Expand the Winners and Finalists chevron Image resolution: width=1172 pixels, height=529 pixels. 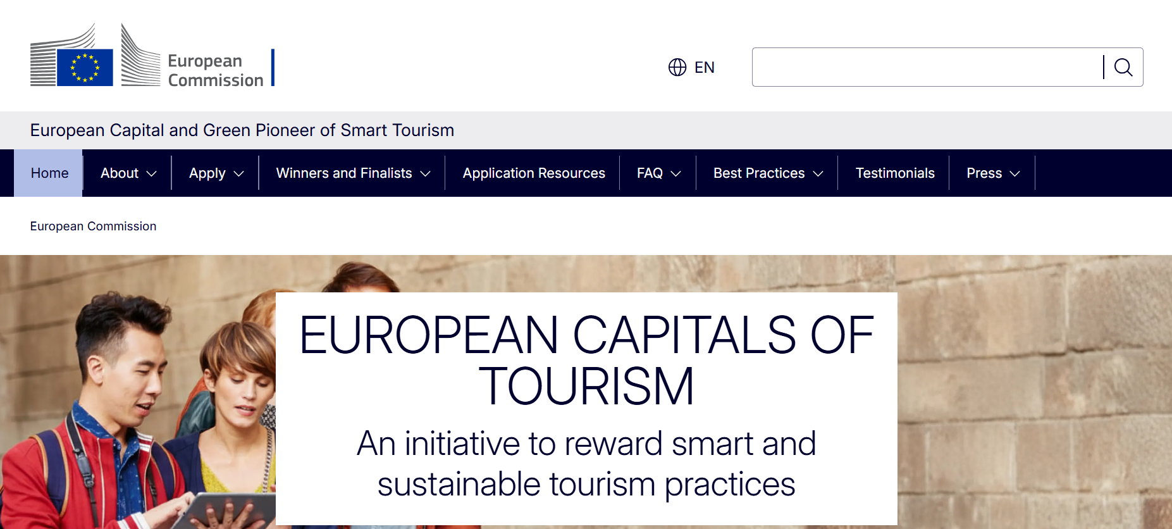pyautogui.click(x=426, y=173)
